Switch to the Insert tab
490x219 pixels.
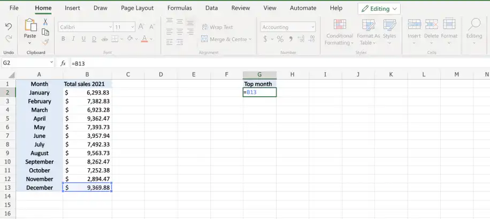tap(72, 8)
